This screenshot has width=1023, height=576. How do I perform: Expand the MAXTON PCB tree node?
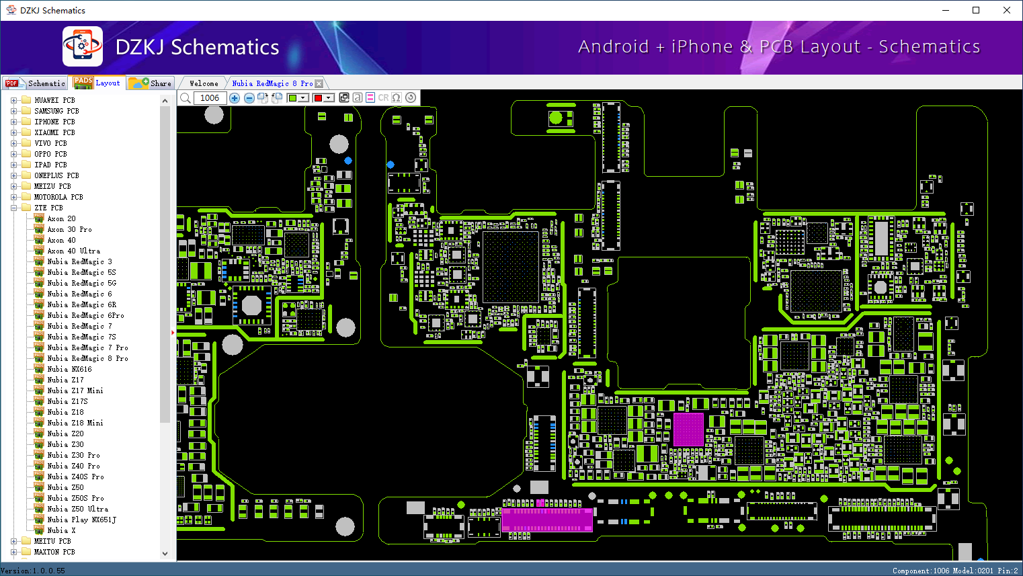[x=13, y=552]
